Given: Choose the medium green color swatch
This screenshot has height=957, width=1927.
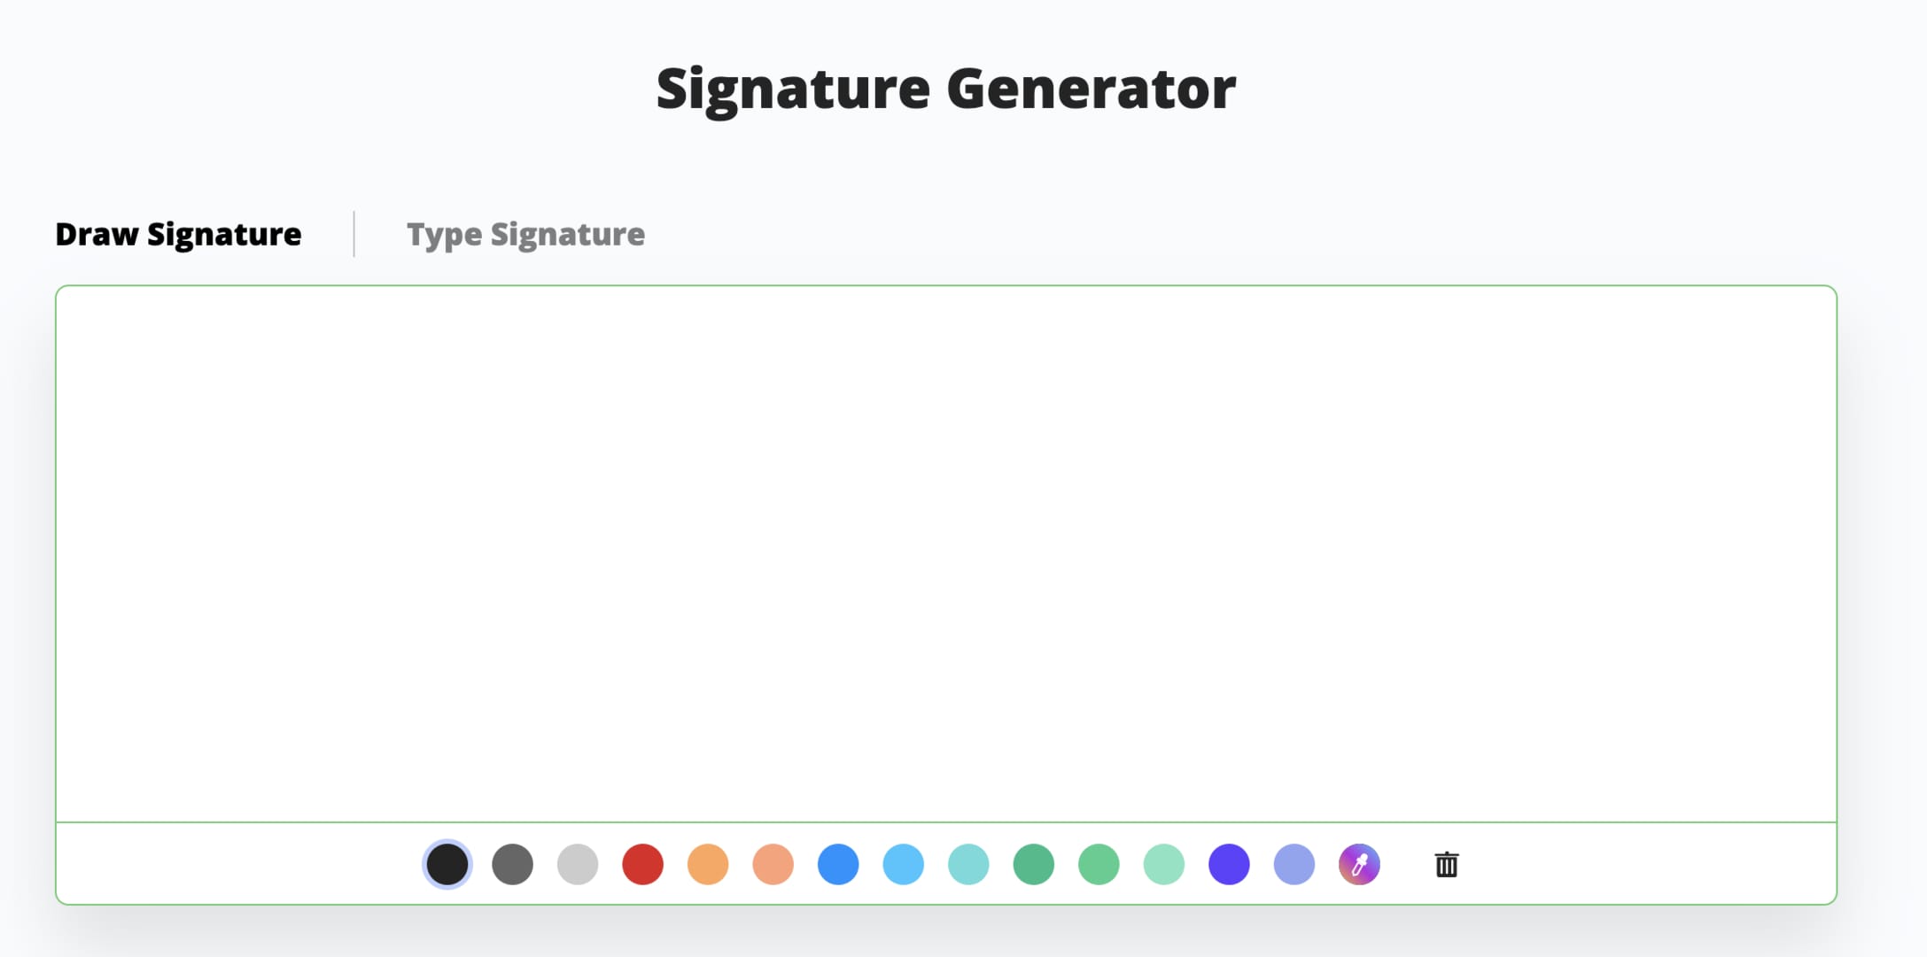Looking at the screenshot, I should click(x=1099, y=864).
